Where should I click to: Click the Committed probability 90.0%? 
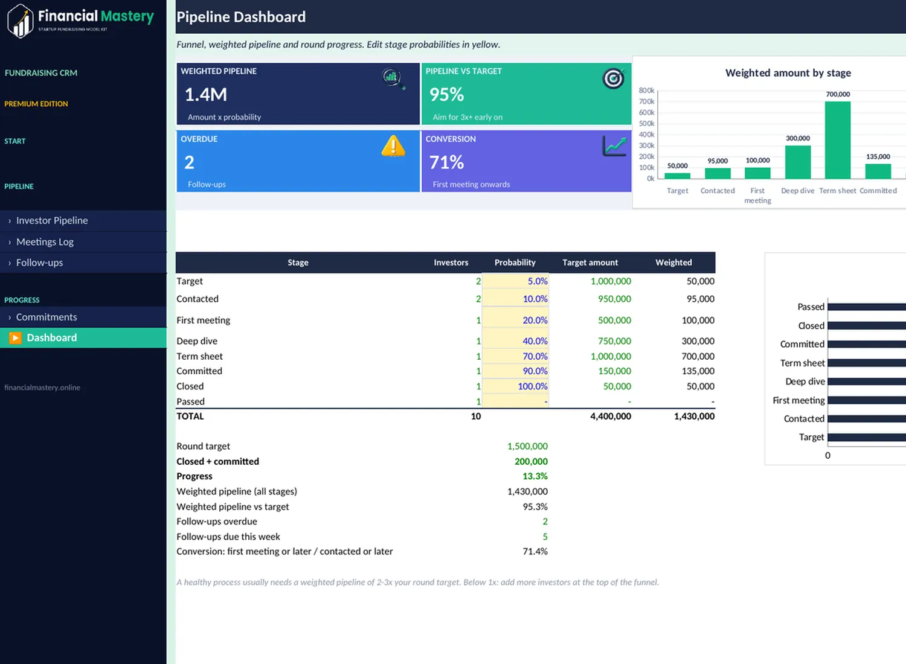point(515,371)
